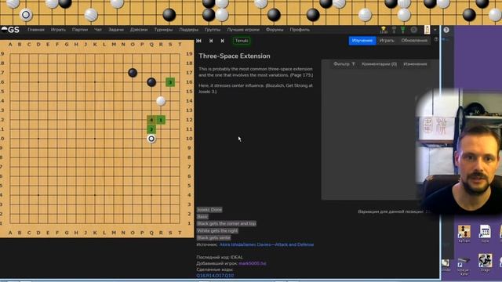
Task: Click the help question mark icon
Action: [x=446, y=30]
